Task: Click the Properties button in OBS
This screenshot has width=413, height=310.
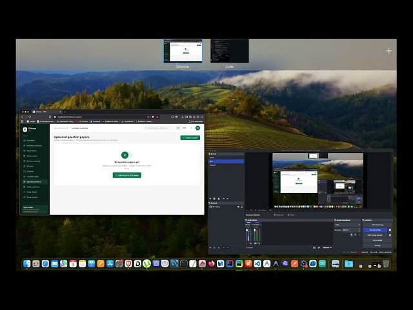Action: [279, 215]
